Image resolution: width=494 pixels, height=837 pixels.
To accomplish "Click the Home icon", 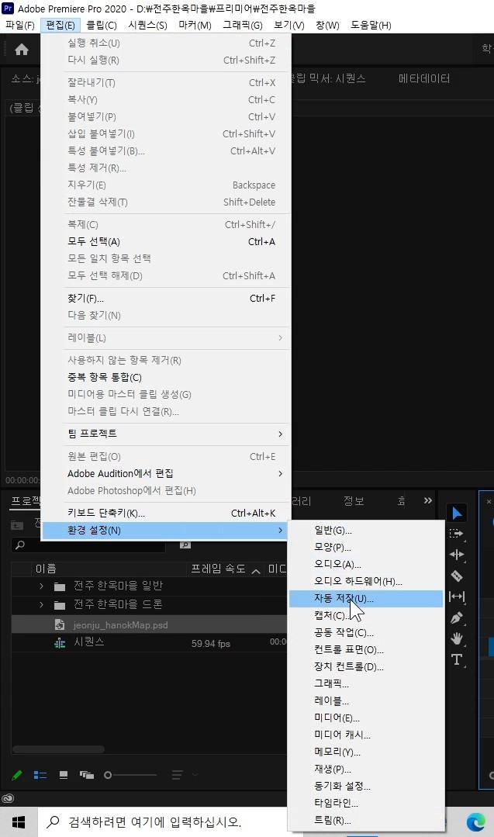I will (22, 50).
